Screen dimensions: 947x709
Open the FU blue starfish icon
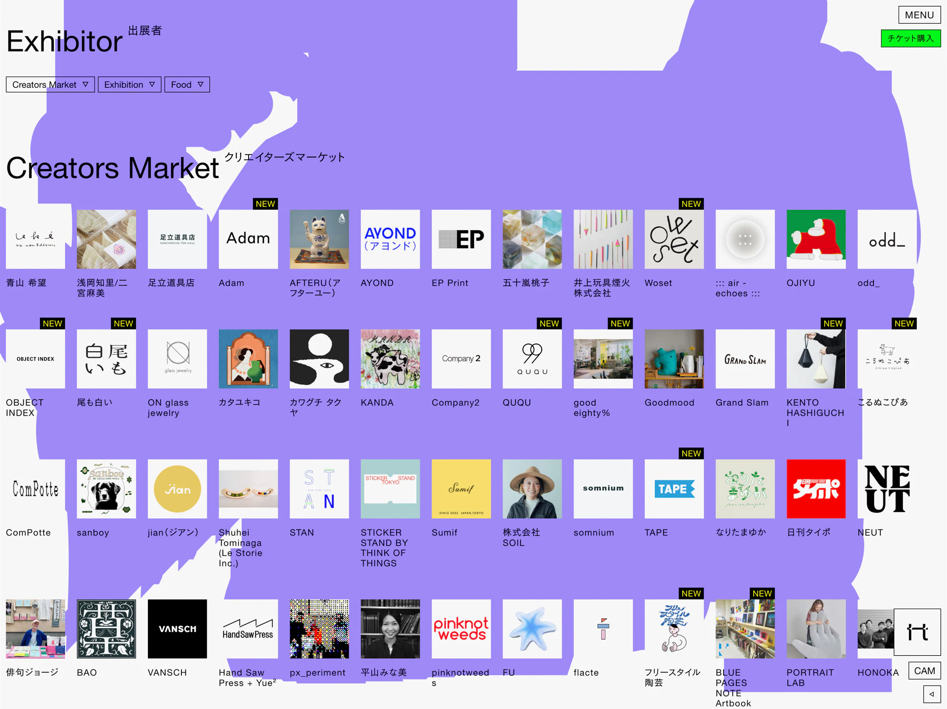point(532,629)
